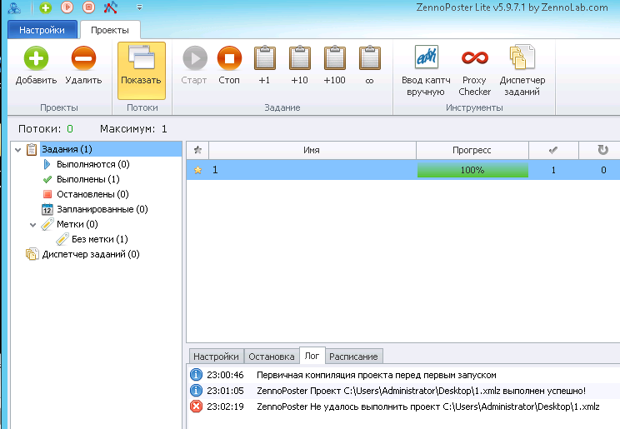The height and width of the screenshot is (429, 620).
Task: Click the checkmark successes column header
Action: coord(553,150)
